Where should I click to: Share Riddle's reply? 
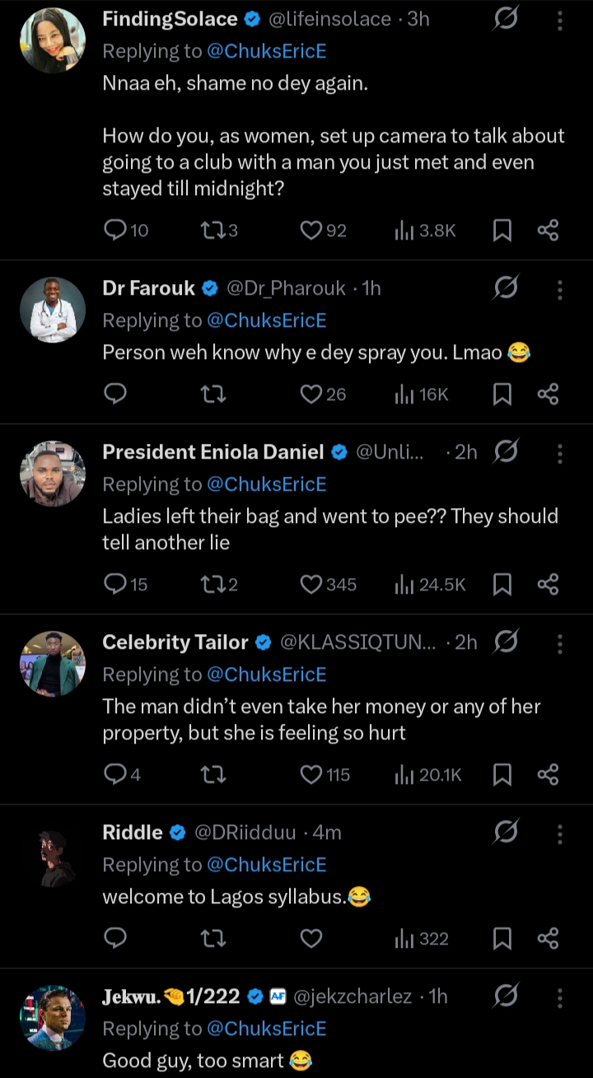coord(548,939)
